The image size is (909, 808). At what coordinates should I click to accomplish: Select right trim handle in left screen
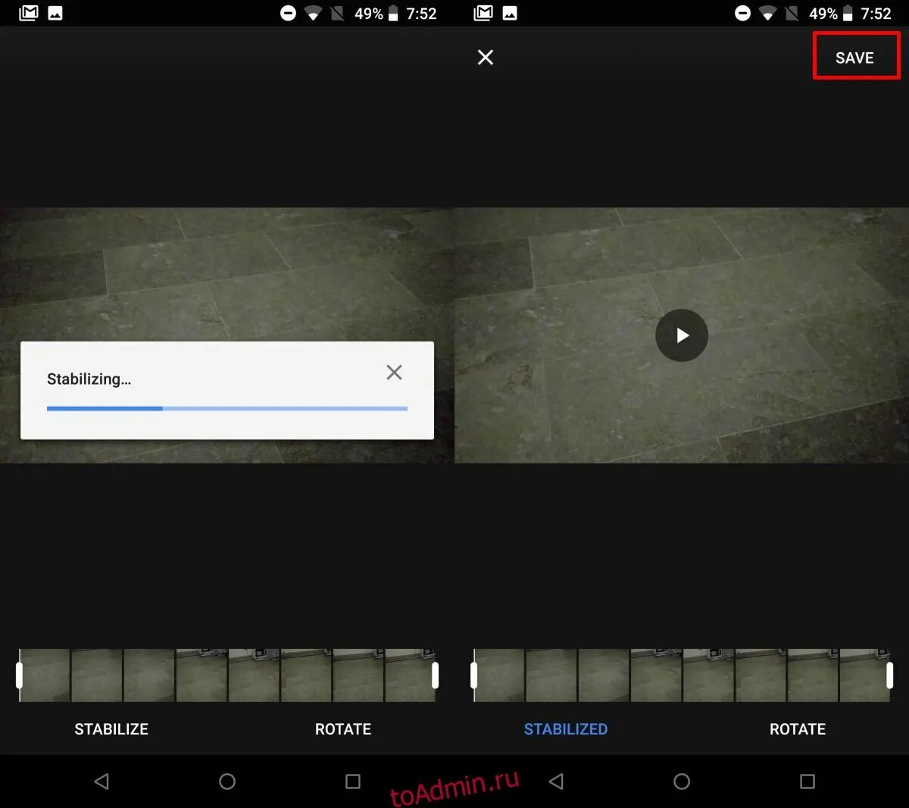[x=436, y=675]
